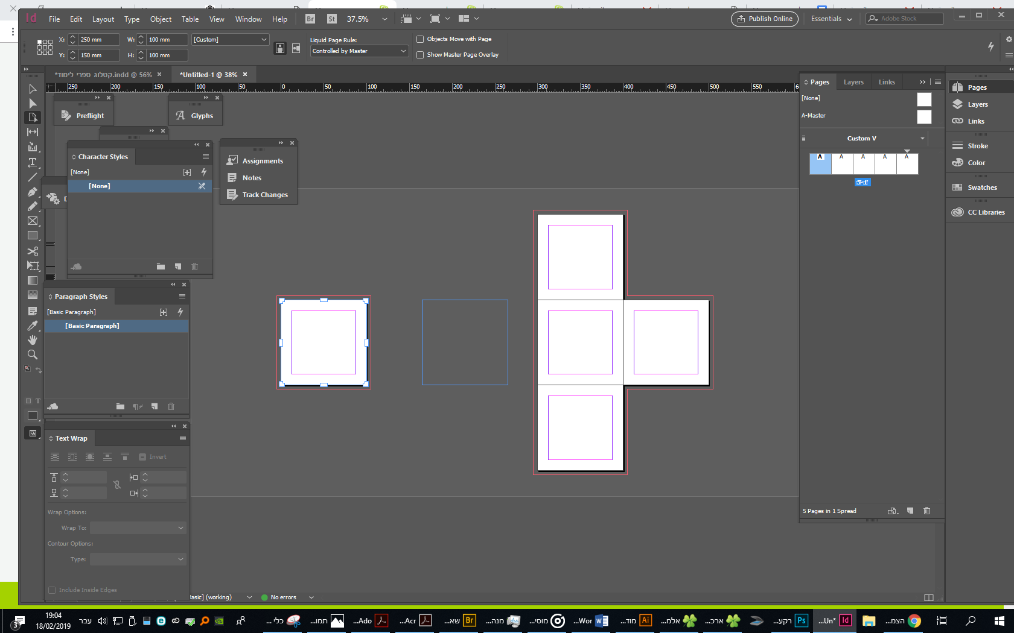
Task: Open the Layout menu
Action: click(x=103, y=19)
